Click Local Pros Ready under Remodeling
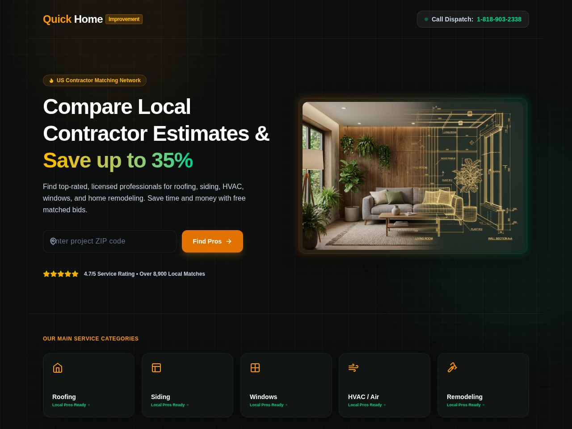This screenshot has width=572, height=429. pyautogui.click(x=464, y=405)
